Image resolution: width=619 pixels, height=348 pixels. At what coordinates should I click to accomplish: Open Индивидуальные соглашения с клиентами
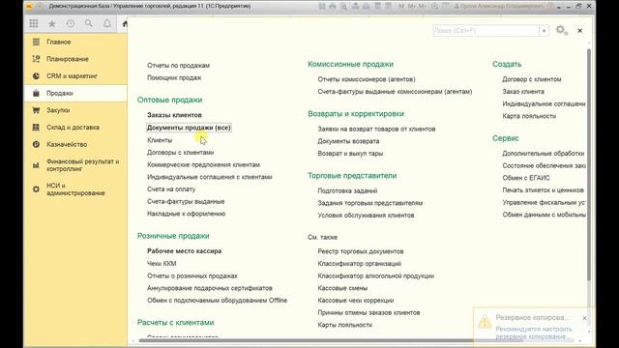click(210, 177)
